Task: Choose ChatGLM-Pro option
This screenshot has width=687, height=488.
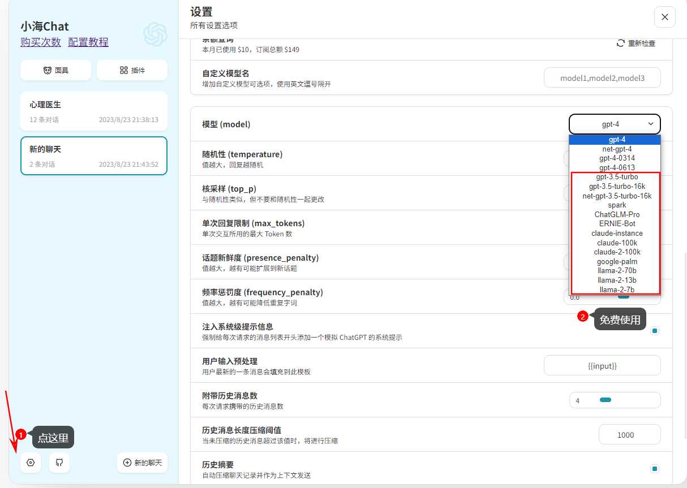Action: [x=615, y=214]
